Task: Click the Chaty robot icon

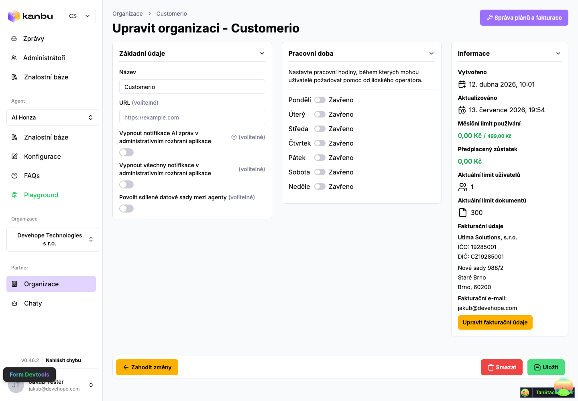Action: [x=14, y=303]
